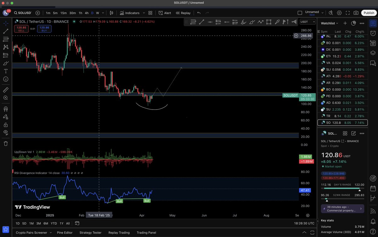The height and width of the screenshot is (237, 378).
Task: Select the 3M date range
Action: pyautogui.click(x=38, y=223)
